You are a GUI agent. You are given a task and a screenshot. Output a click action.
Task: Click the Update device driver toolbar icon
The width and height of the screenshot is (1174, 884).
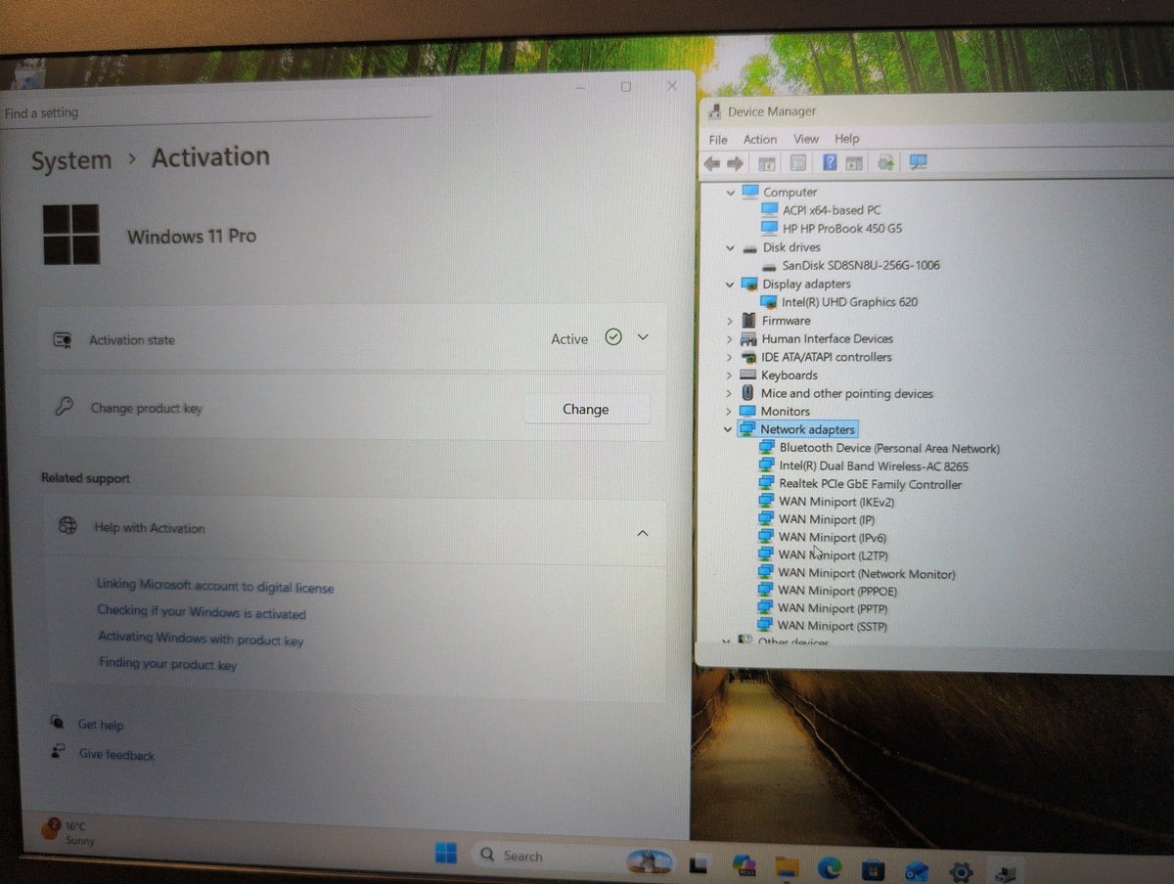[886, 163]
